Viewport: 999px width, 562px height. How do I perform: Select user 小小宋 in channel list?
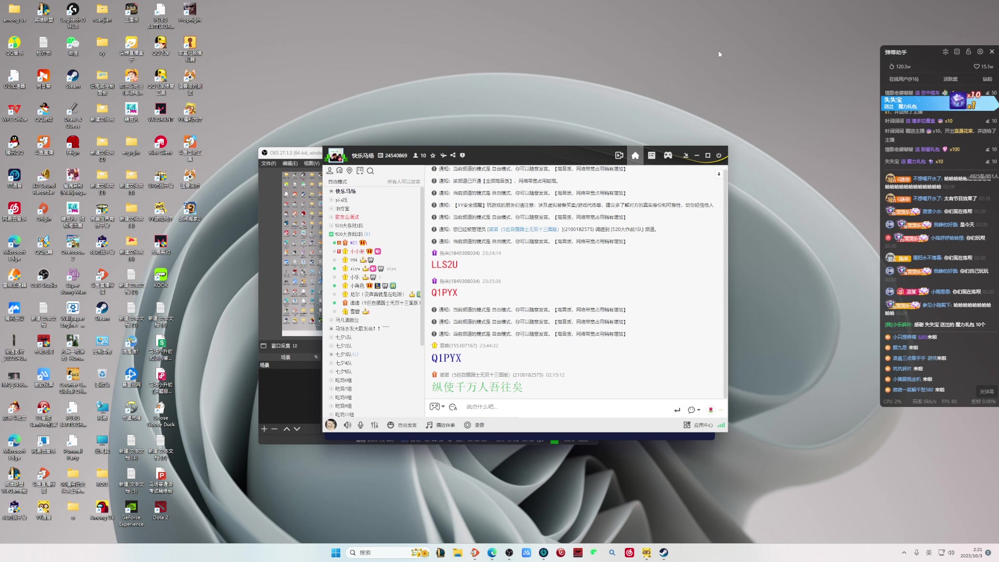coord(357,251)
